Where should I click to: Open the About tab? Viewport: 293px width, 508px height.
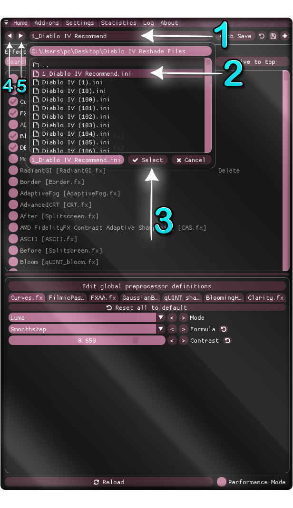(169, 23)
